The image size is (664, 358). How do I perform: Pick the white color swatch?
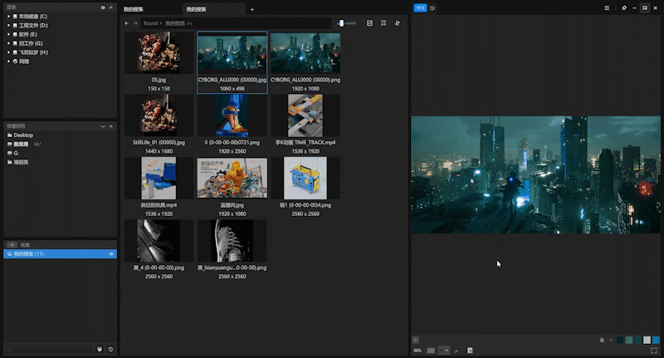click(647, 340)
